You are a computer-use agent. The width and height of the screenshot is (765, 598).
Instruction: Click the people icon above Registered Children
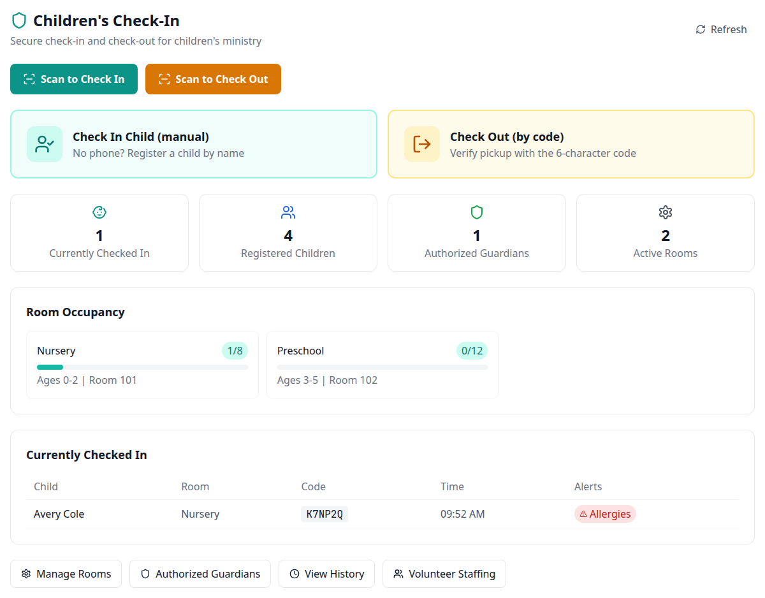tap(288, 212)
